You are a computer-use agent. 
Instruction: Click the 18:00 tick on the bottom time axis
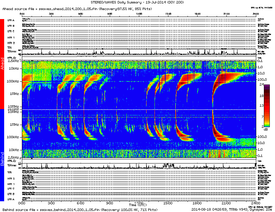coord(197,203)
